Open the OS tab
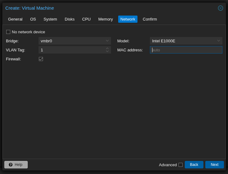Image resolution: width=228 pixels, height=174 pixels. (33, 19)
